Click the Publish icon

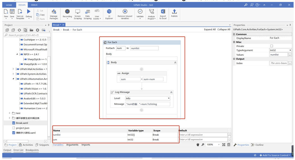174,12
